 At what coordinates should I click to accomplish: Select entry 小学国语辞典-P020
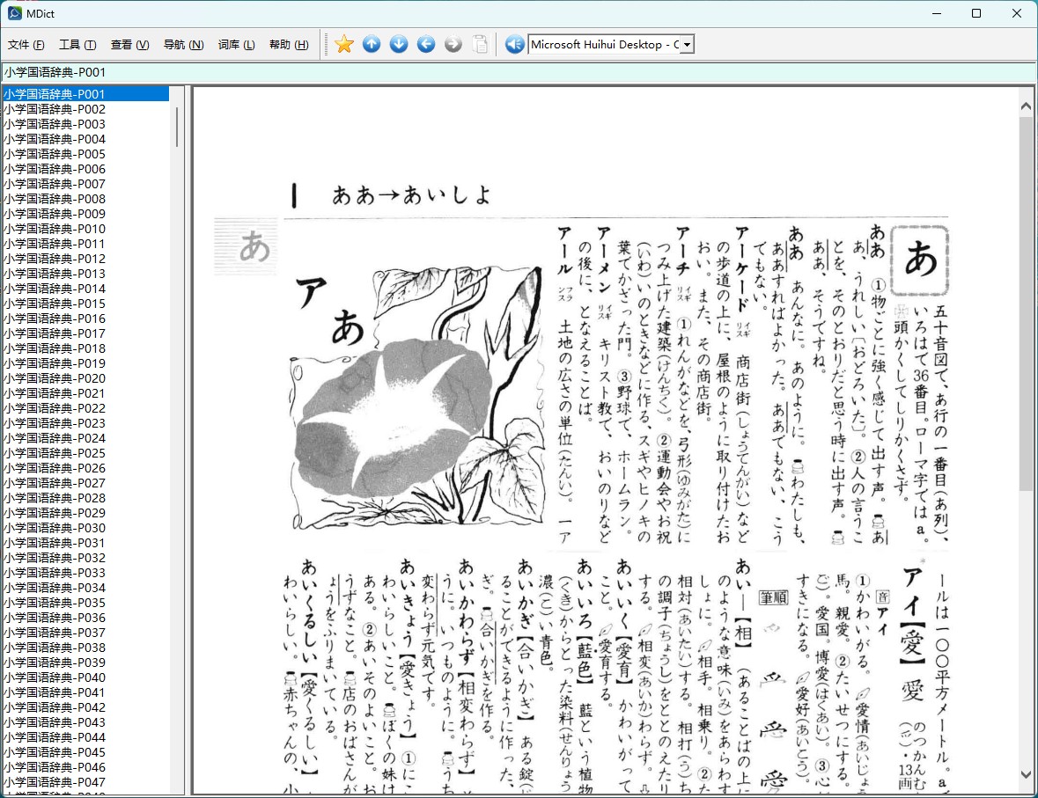click(x=85, y=378)
